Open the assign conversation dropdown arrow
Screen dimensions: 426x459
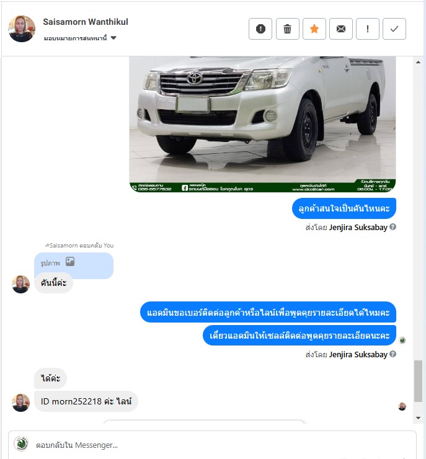click(x=113, y=38)
